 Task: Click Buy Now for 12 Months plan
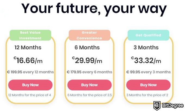click(30, 85)
